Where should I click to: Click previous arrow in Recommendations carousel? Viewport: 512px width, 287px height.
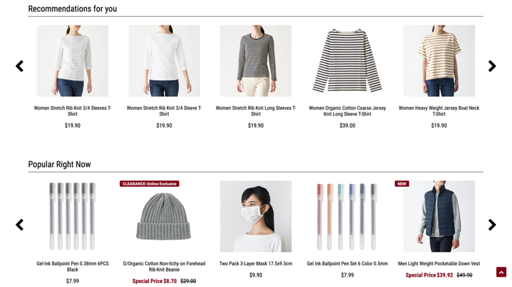(x=20, y=66)
